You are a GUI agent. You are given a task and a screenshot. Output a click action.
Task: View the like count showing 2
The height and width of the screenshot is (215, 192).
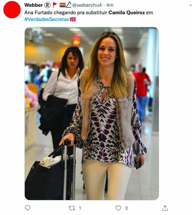(x=127, y=208)
